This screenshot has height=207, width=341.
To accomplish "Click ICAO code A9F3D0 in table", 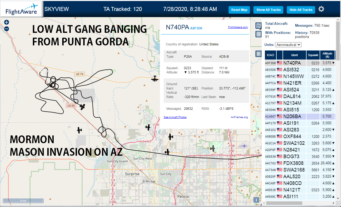I will tap(270, 63).
